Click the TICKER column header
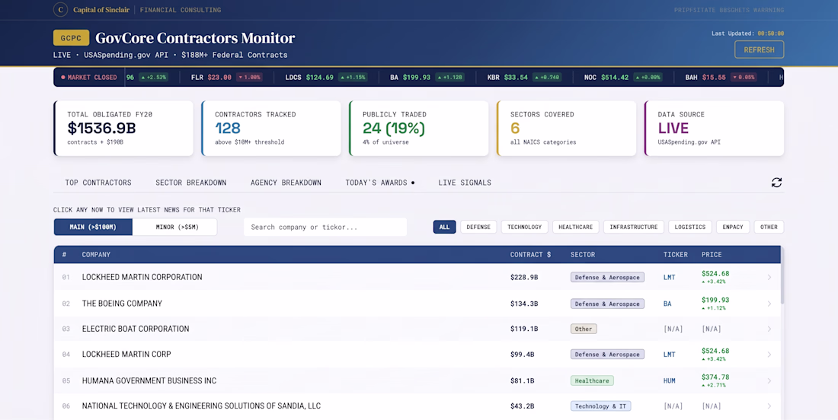The height and width of the screenshot is (420, 838). click(676, 255)
